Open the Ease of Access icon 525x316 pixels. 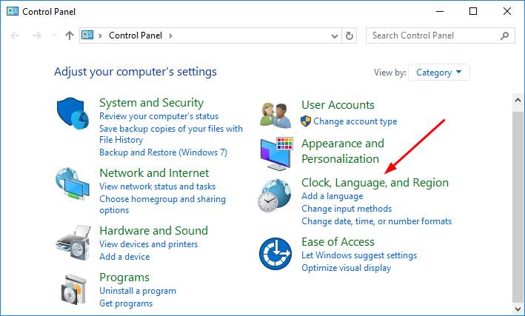coord(275,254)
